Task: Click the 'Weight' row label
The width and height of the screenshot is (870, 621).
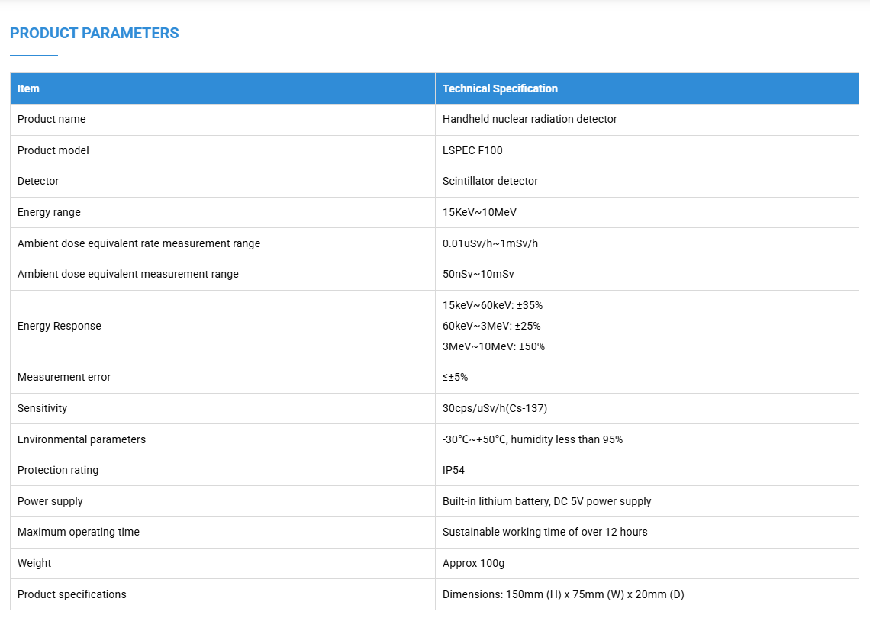Action: 34,563
